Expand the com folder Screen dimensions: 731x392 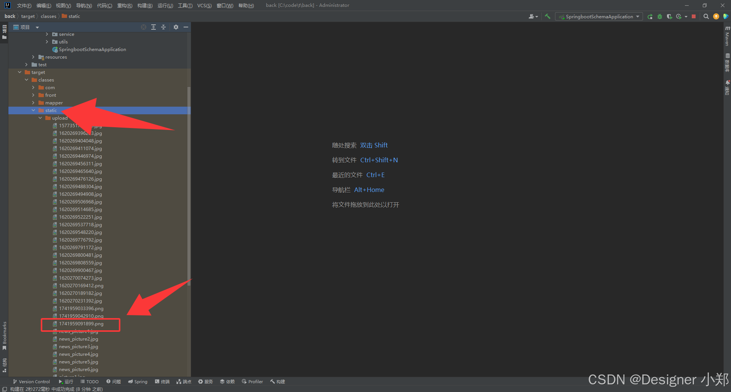(x=33, y=87)
